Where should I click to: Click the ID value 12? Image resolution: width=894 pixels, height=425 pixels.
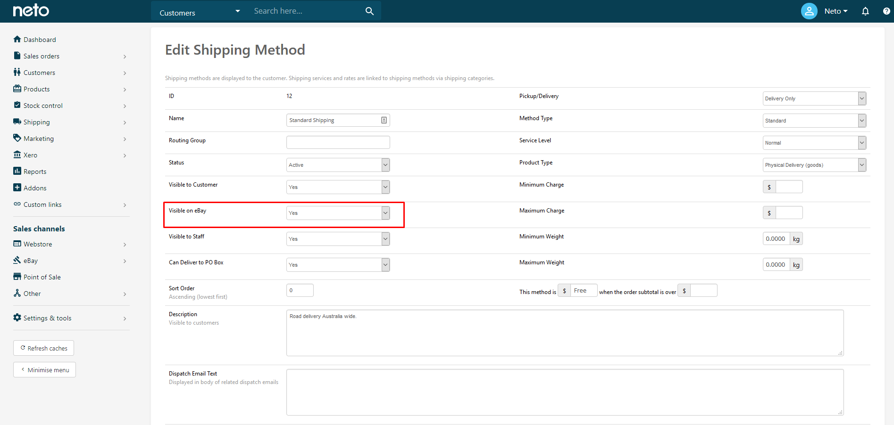tap(289, 96)
